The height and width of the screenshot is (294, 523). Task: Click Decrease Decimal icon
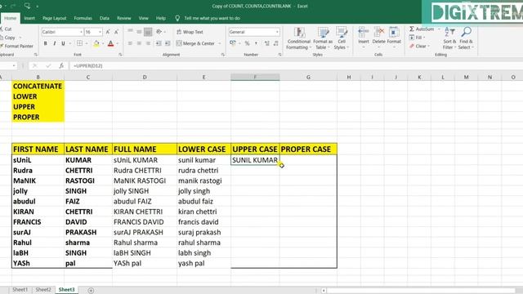(276, 43)
